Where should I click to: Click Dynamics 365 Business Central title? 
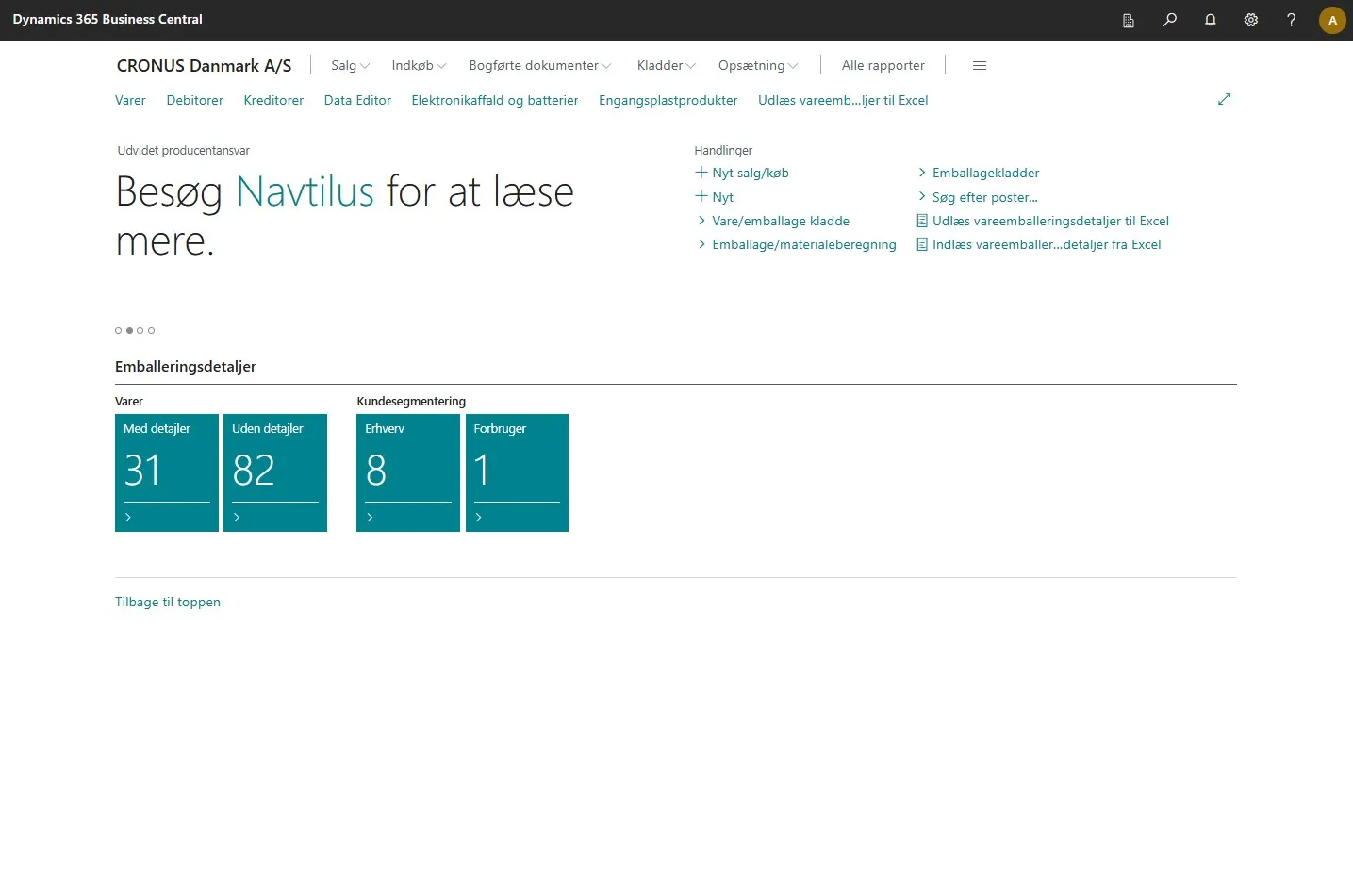107,20
